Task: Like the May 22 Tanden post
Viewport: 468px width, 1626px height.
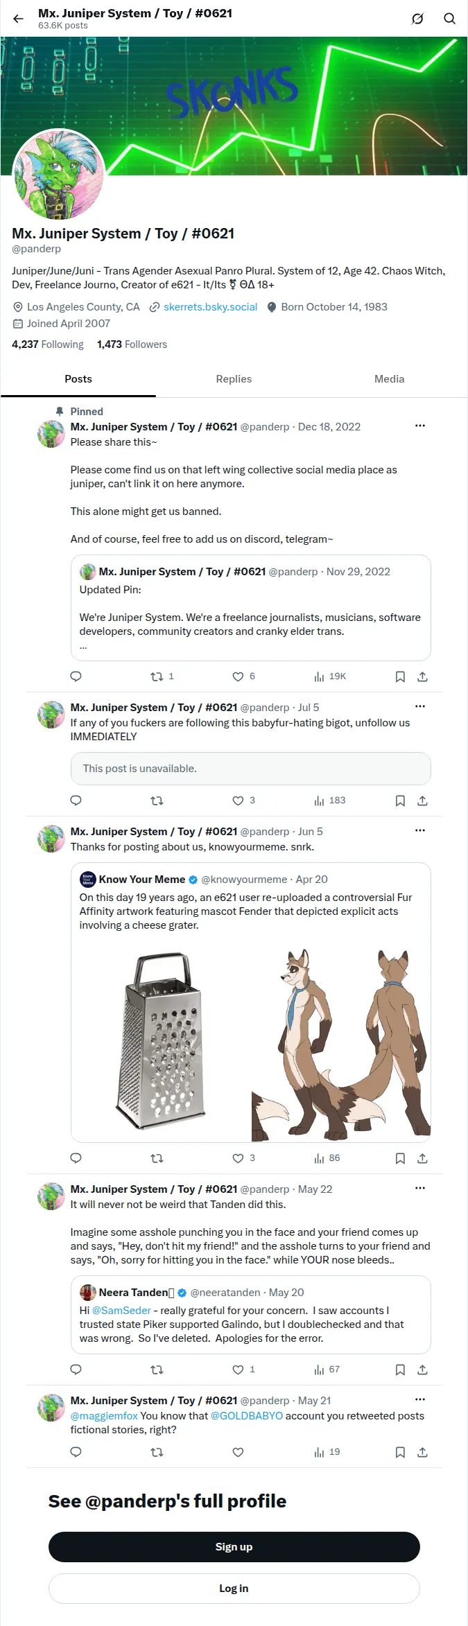Action: tap(243, 1370)
